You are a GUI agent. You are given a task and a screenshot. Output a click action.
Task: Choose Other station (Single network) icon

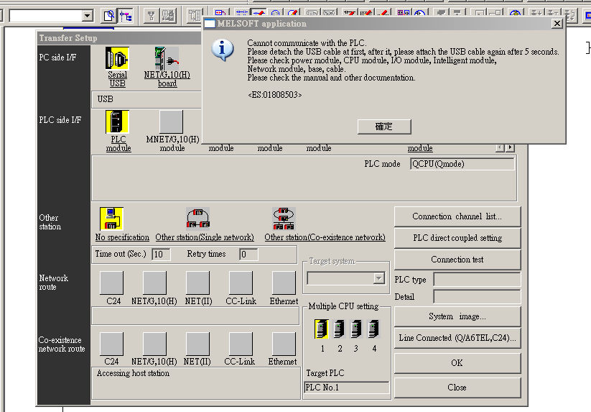[198, 219]
